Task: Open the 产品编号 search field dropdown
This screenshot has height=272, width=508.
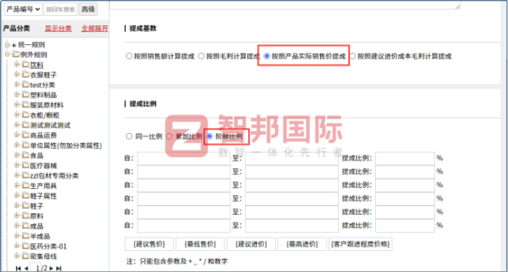Action: pyautogui.click(x=23, y=9)
